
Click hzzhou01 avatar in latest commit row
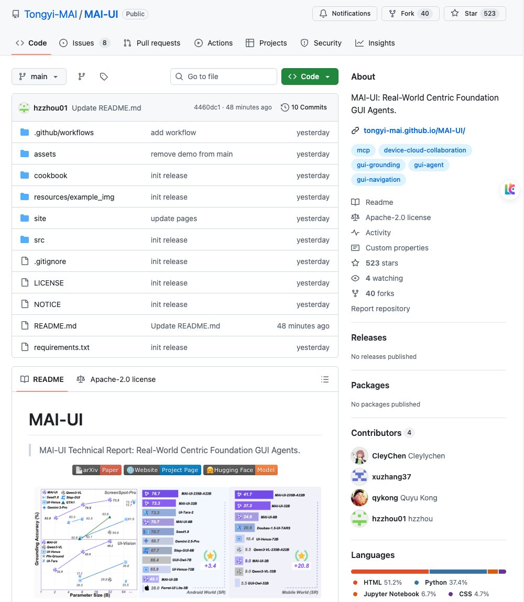point(24,108)
